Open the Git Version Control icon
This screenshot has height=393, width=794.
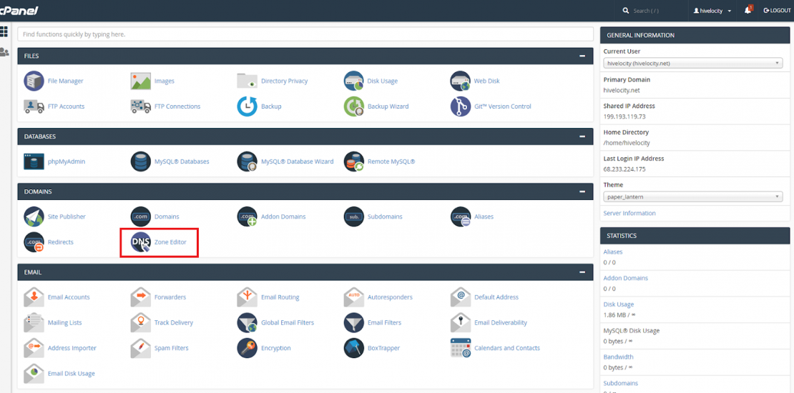pos(461,106)
